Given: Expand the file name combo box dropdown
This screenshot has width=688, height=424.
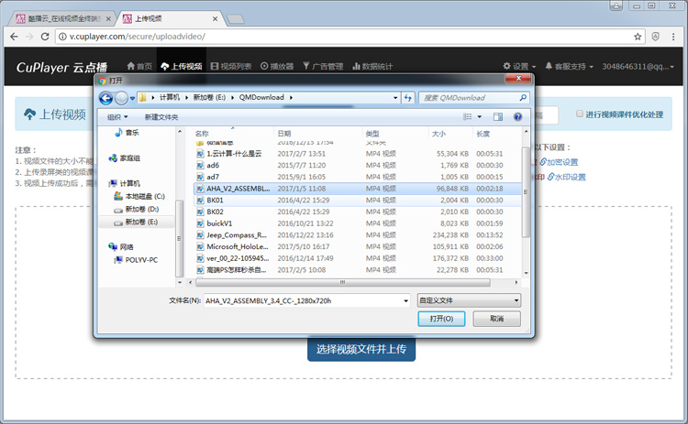Looking at the screenshot, I should coord(405,299).
